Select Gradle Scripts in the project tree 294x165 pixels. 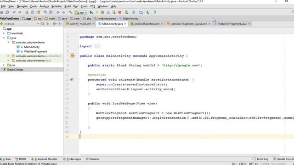15,70
